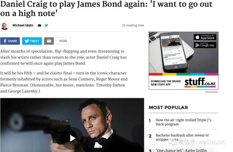Click the grey email share icon button

coord(49,41)
